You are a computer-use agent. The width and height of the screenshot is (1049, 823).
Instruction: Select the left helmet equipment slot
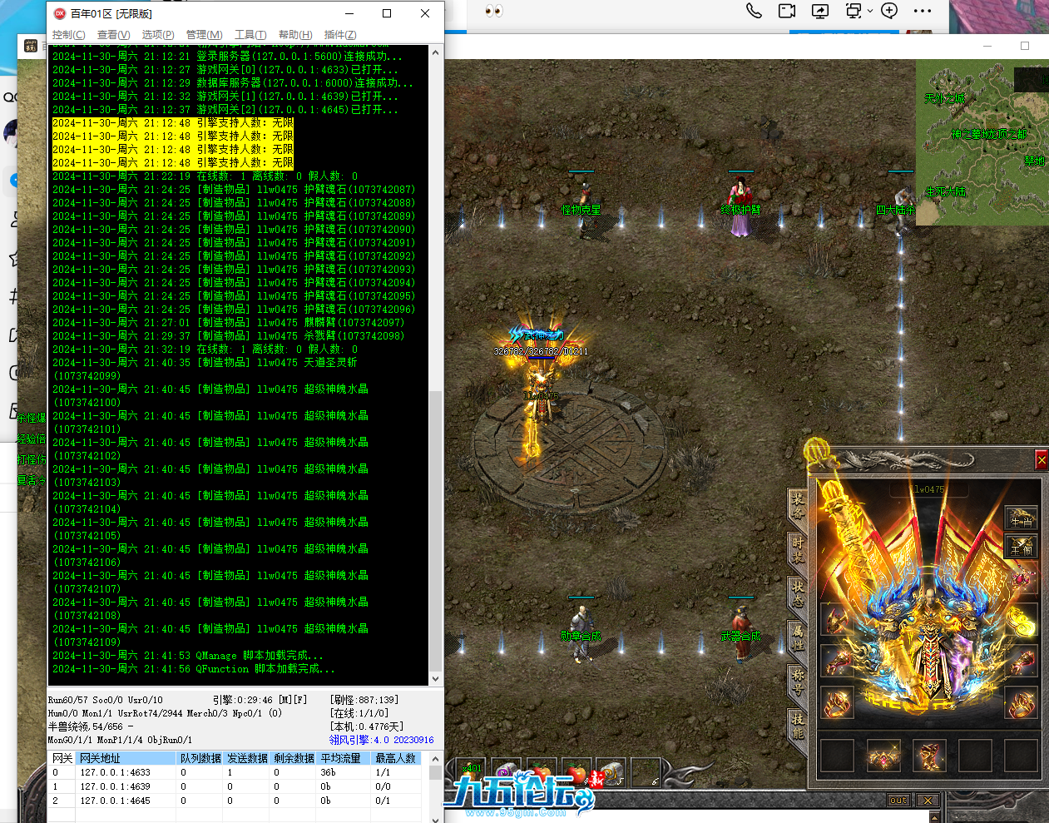pos(837,620)
